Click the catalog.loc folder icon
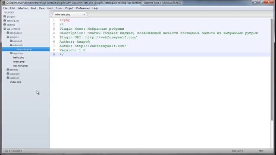Viewport: 276px width, 155px height. click(5, 20)
